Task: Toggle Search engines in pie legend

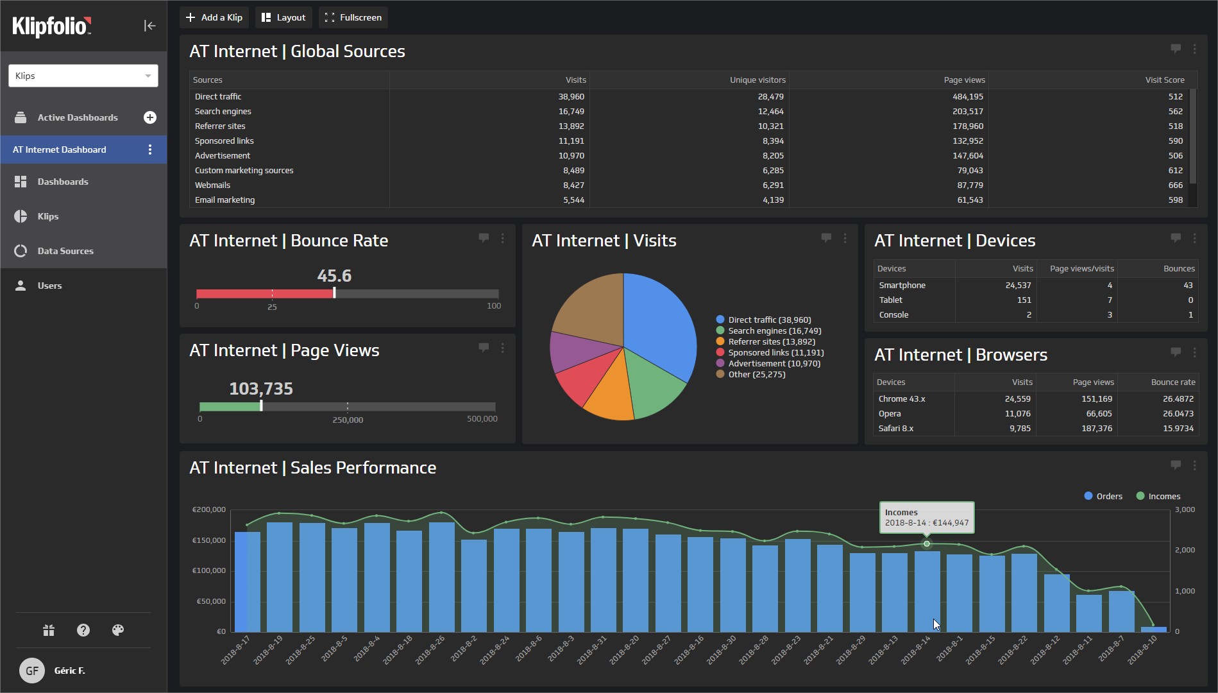Action: coord(768,330)
